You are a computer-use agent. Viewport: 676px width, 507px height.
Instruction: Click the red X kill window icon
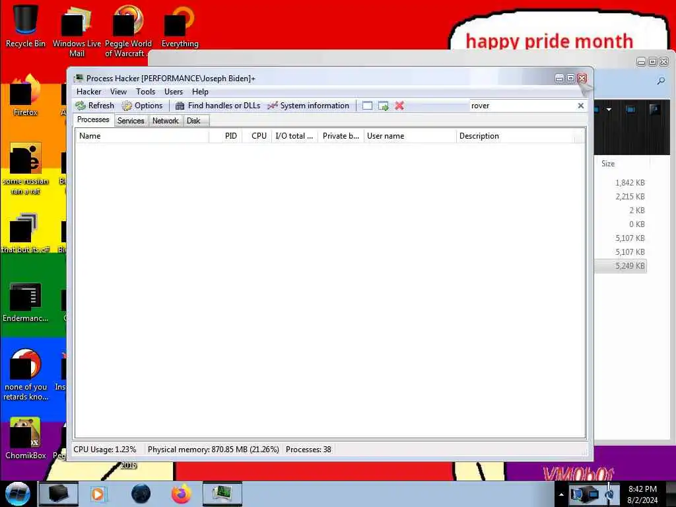point(399,106)
